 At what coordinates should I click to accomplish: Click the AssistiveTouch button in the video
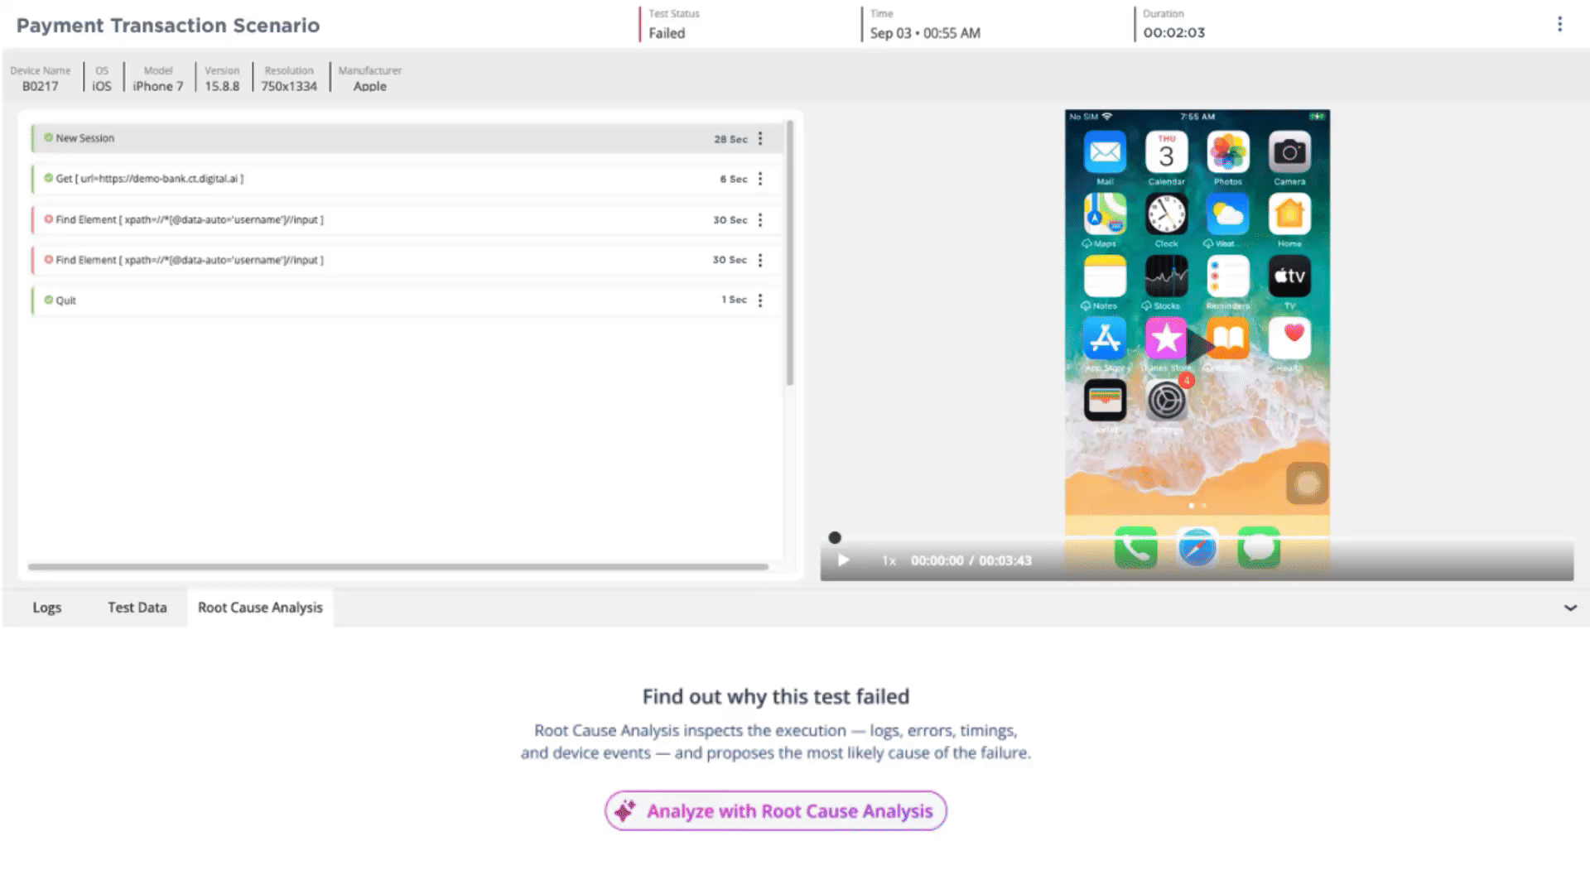pos(1307,483)
